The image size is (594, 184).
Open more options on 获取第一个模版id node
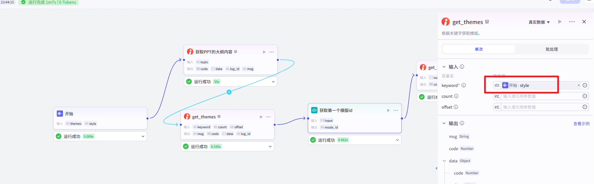click(396, 111)
